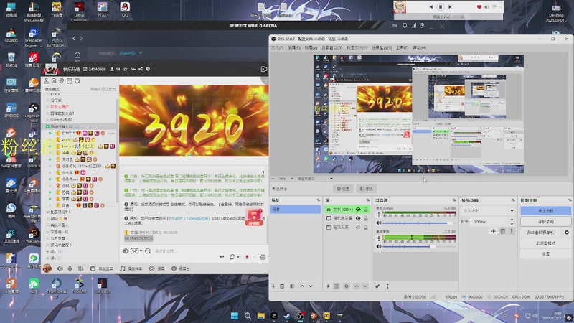Viewport: 574px width, 323px height.
Task: Like the song with the heart icon
Action: [479, 6]
